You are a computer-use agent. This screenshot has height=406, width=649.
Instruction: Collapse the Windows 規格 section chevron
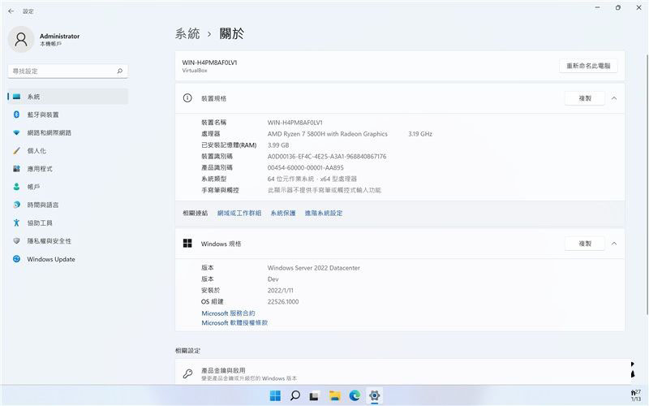(614, 244)
